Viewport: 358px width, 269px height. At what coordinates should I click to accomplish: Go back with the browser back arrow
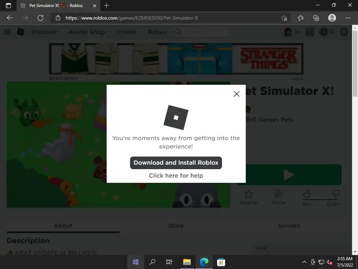(9, 18)
